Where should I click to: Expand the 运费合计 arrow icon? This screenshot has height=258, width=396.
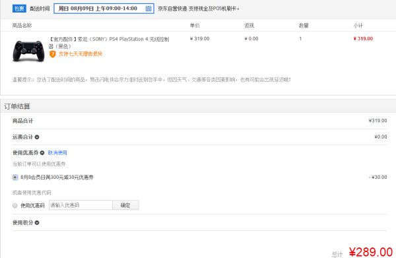click(x=37, y=137)
